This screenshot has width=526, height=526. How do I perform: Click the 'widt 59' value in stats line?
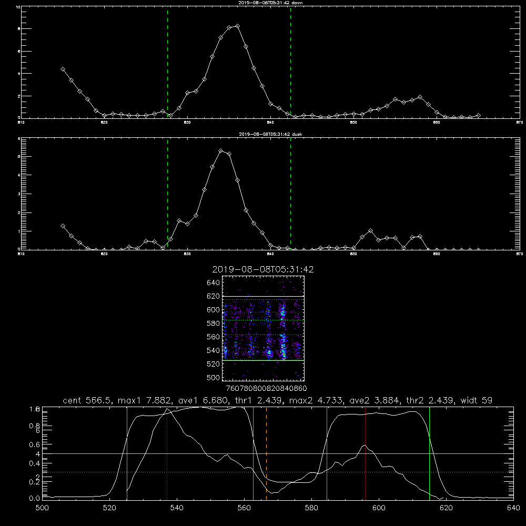[477, 400]
